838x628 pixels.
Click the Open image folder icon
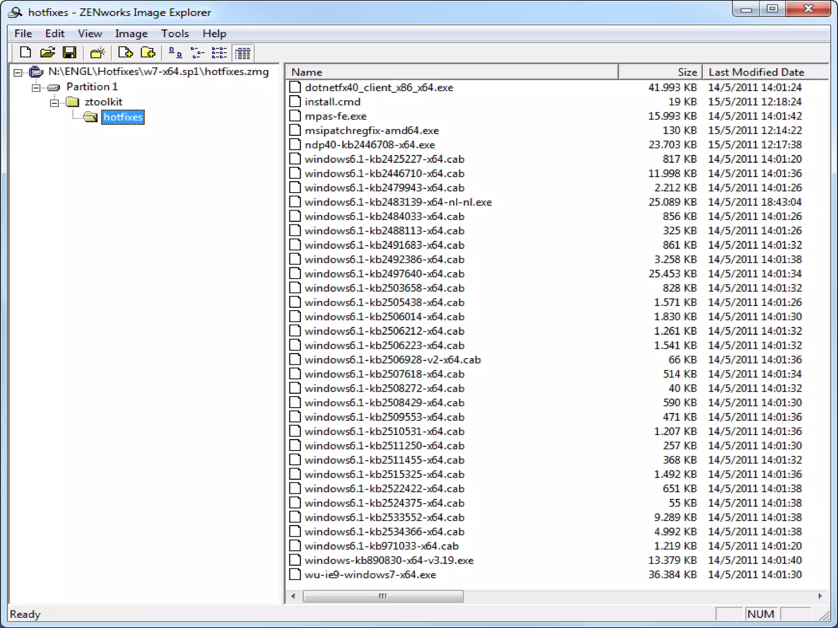[x=47, y=53]
